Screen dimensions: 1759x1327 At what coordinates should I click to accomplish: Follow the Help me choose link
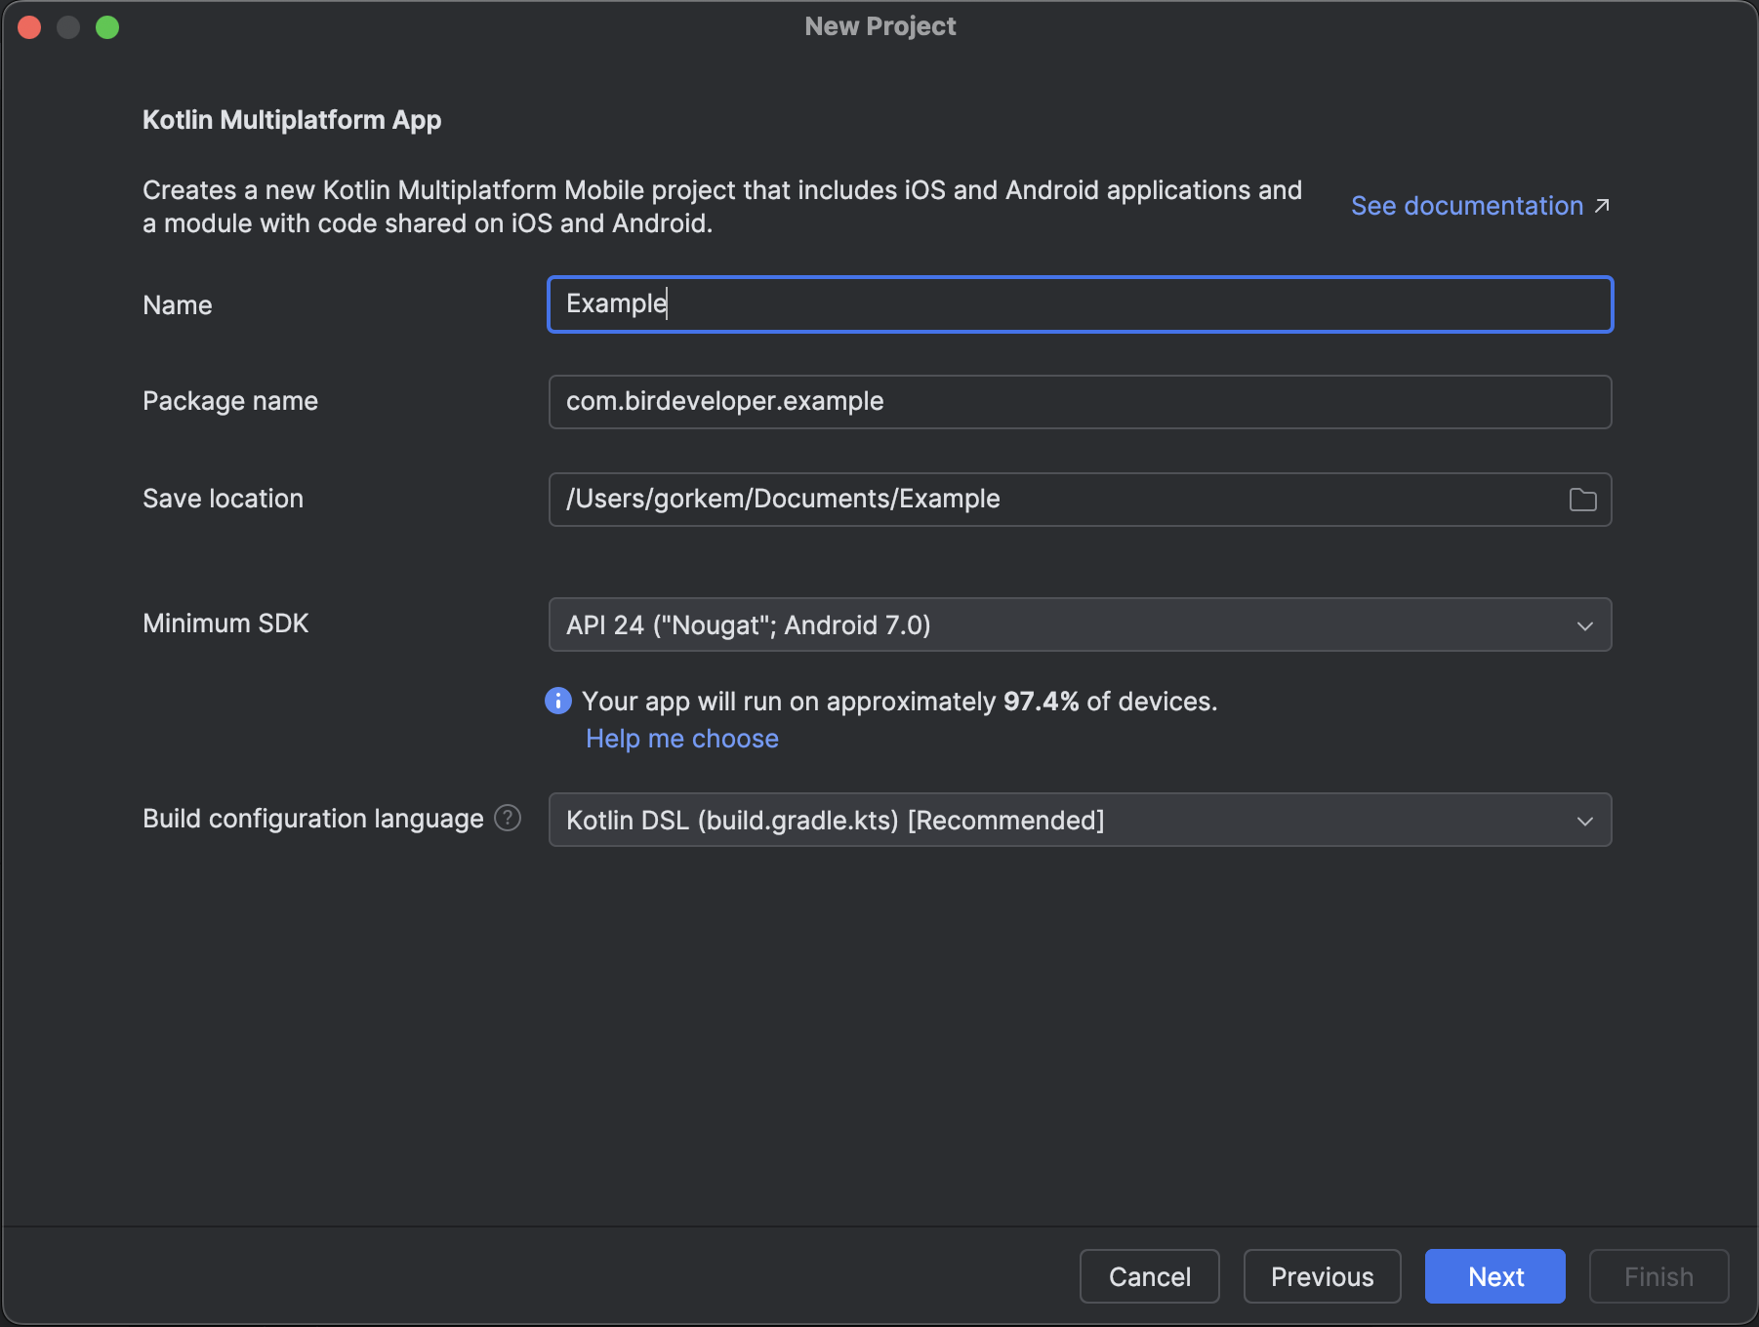coord(681,739)
